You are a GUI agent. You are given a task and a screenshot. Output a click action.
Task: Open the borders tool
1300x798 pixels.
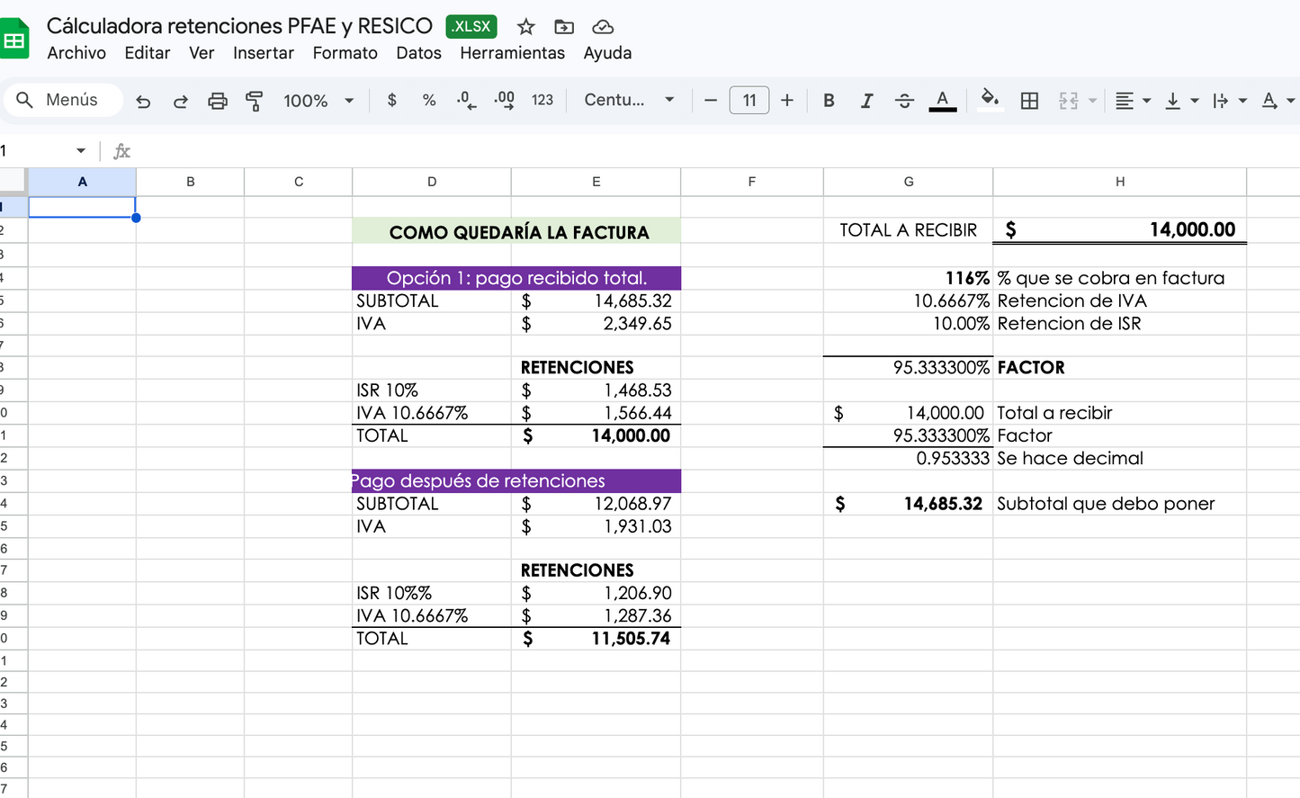(1029, 101)
